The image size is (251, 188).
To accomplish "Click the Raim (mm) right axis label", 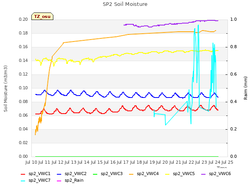I will [246, 88].
